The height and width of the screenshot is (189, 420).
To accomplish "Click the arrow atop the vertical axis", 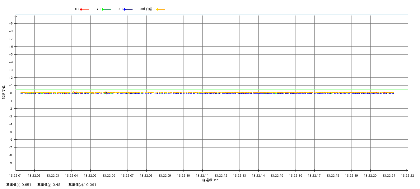I will click(16, 16).
